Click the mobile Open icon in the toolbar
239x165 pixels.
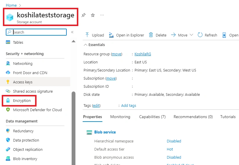[224, 35]
